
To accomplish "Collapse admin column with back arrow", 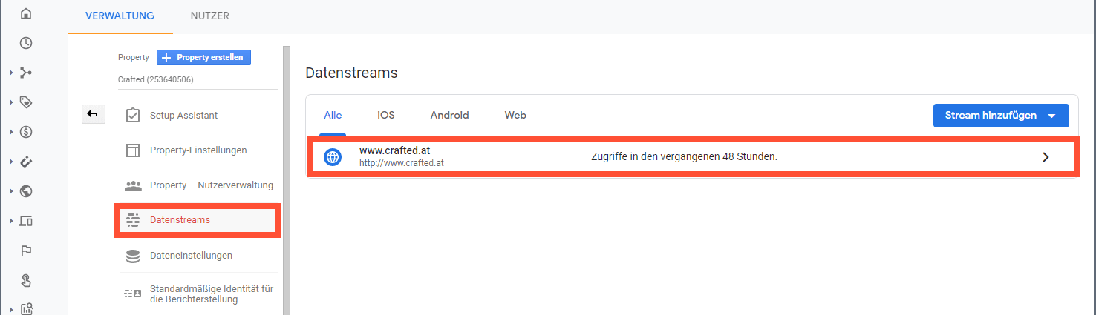I will 93,113.
